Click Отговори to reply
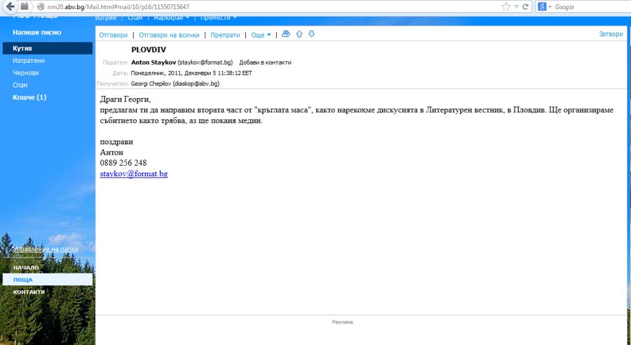 pyautogui.click(x=113, y=35)
